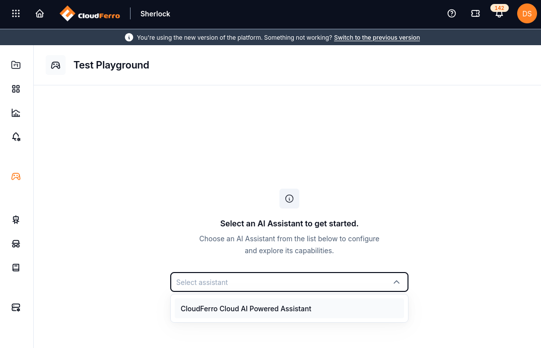Image resolution: width=541 pixels, height=348 pixels.
Task: Open the DS user avatar menu
Action: (527, 13)
